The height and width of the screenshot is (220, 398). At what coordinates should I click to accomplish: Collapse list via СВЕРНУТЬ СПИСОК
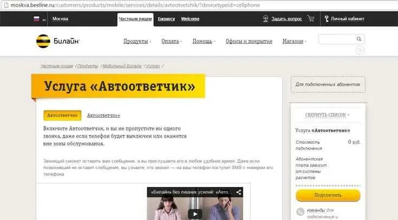(x=327, y=115)
